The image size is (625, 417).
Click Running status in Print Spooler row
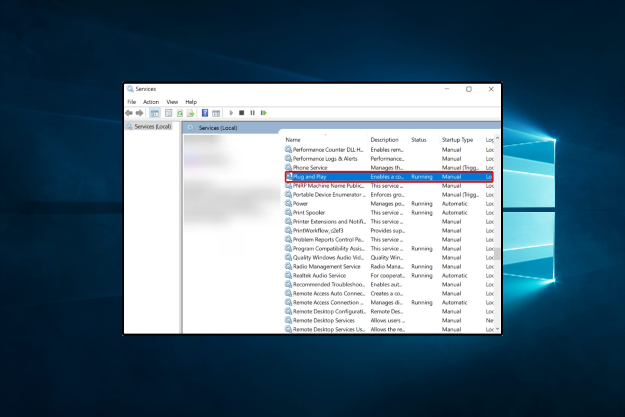pos(422,212)
